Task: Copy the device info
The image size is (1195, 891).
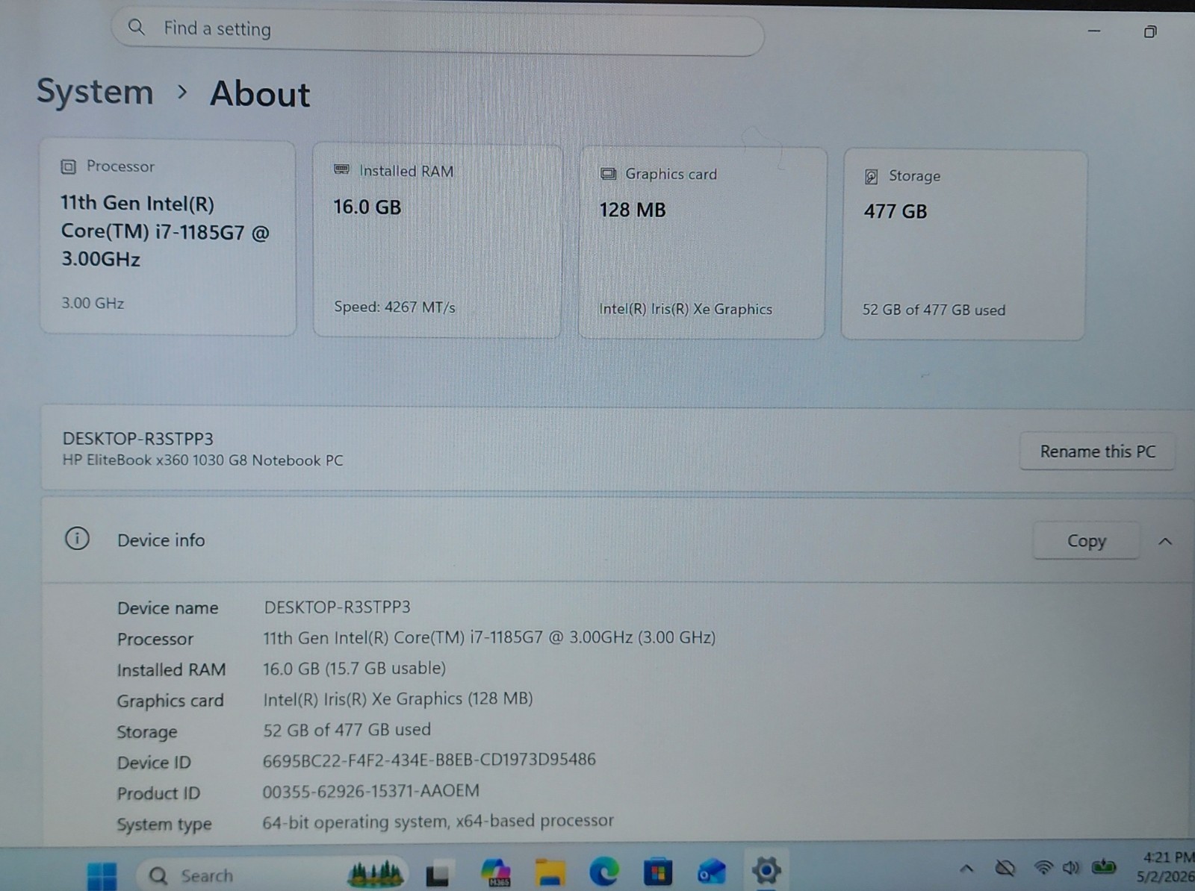Action: [1086, 540]
